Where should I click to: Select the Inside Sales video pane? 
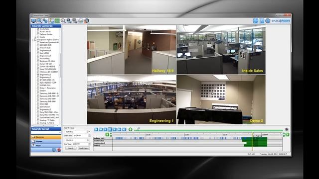point(221,49)
